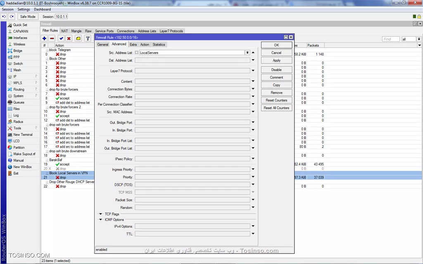Open PPP sidebar entry
The image size is (423, 264).
[17, 57]
